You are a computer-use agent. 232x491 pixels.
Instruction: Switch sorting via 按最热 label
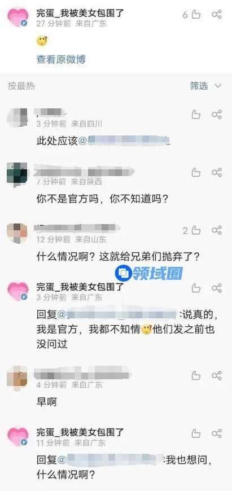[21, 86]
